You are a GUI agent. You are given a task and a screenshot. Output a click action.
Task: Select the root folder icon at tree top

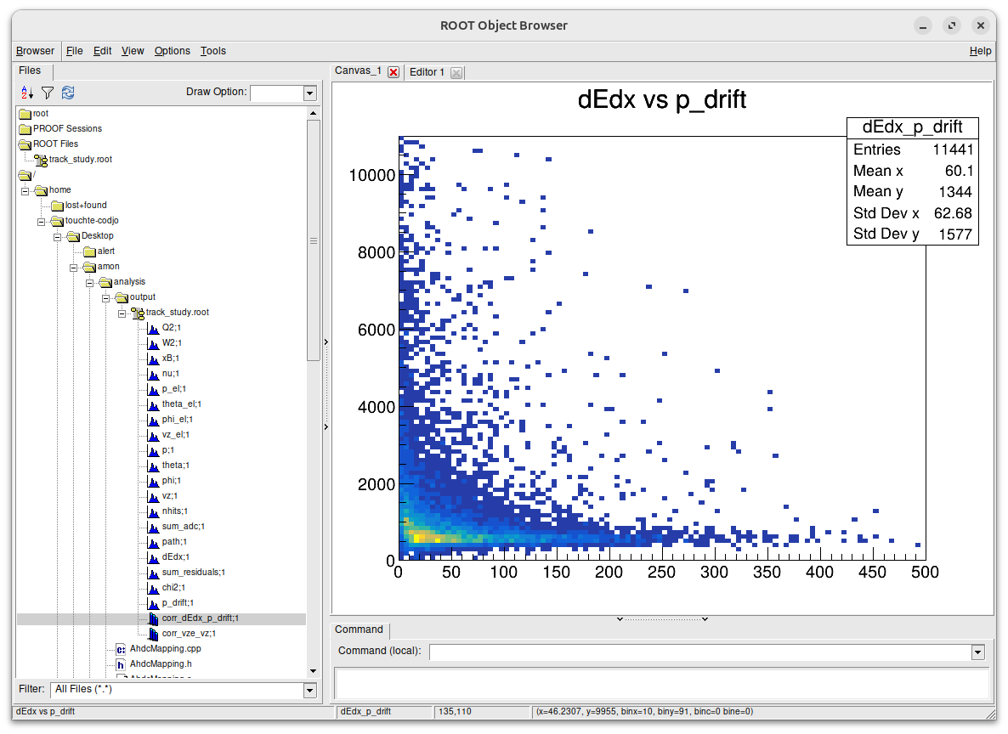click(25, 114)
